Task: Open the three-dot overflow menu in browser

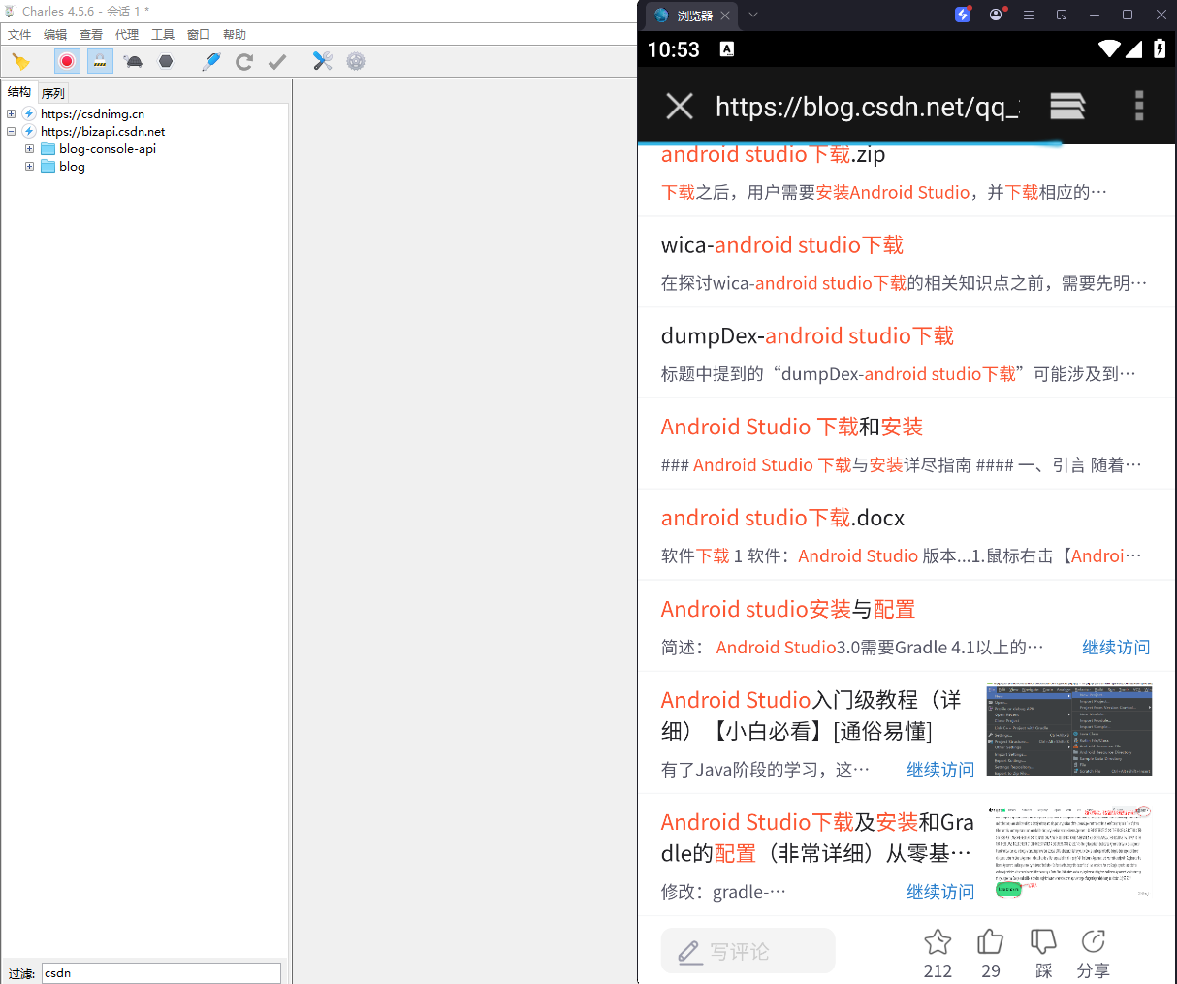Action: [1139, 106]
